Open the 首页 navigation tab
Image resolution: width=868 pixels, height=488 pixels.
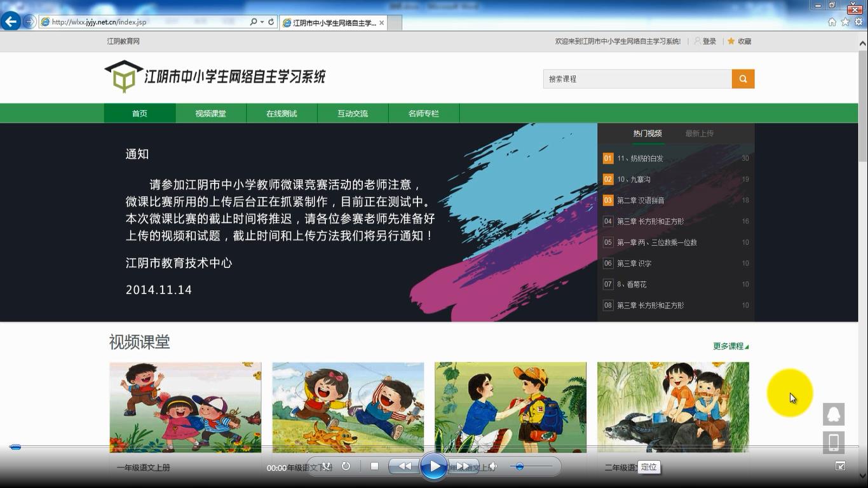click(140, 113)
